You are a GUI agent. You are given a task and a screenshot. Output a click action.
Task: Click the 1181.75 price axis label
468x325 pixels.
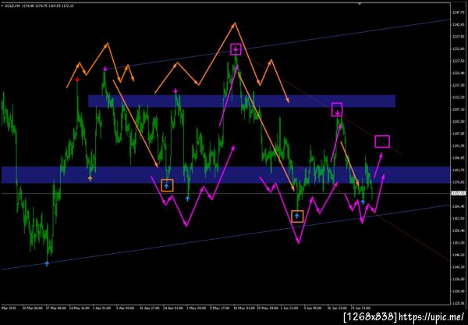pos(458,170)
